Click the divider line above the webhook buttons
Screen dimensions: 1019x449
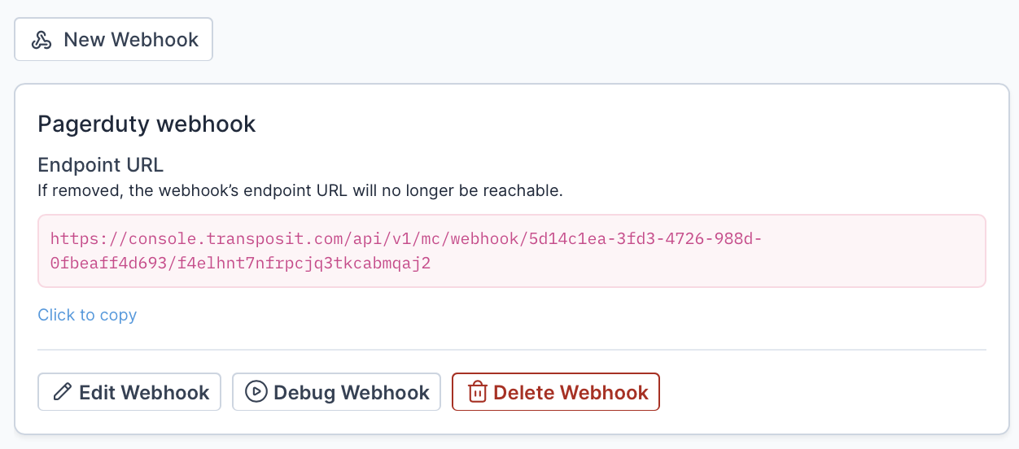click(x=511, y=350)
